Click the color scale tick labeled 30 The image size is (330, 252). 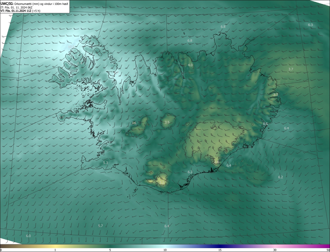tap(275, 250)
